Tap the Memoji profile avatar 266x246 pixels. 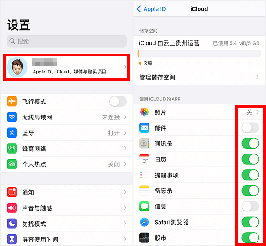17,67
